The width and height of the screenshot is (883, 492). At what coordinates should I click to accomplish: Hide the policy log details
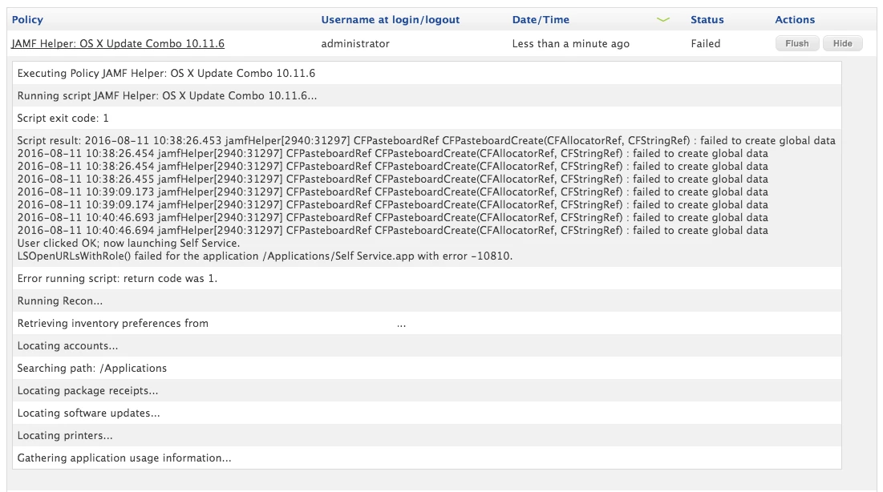[x=842, y=43]
